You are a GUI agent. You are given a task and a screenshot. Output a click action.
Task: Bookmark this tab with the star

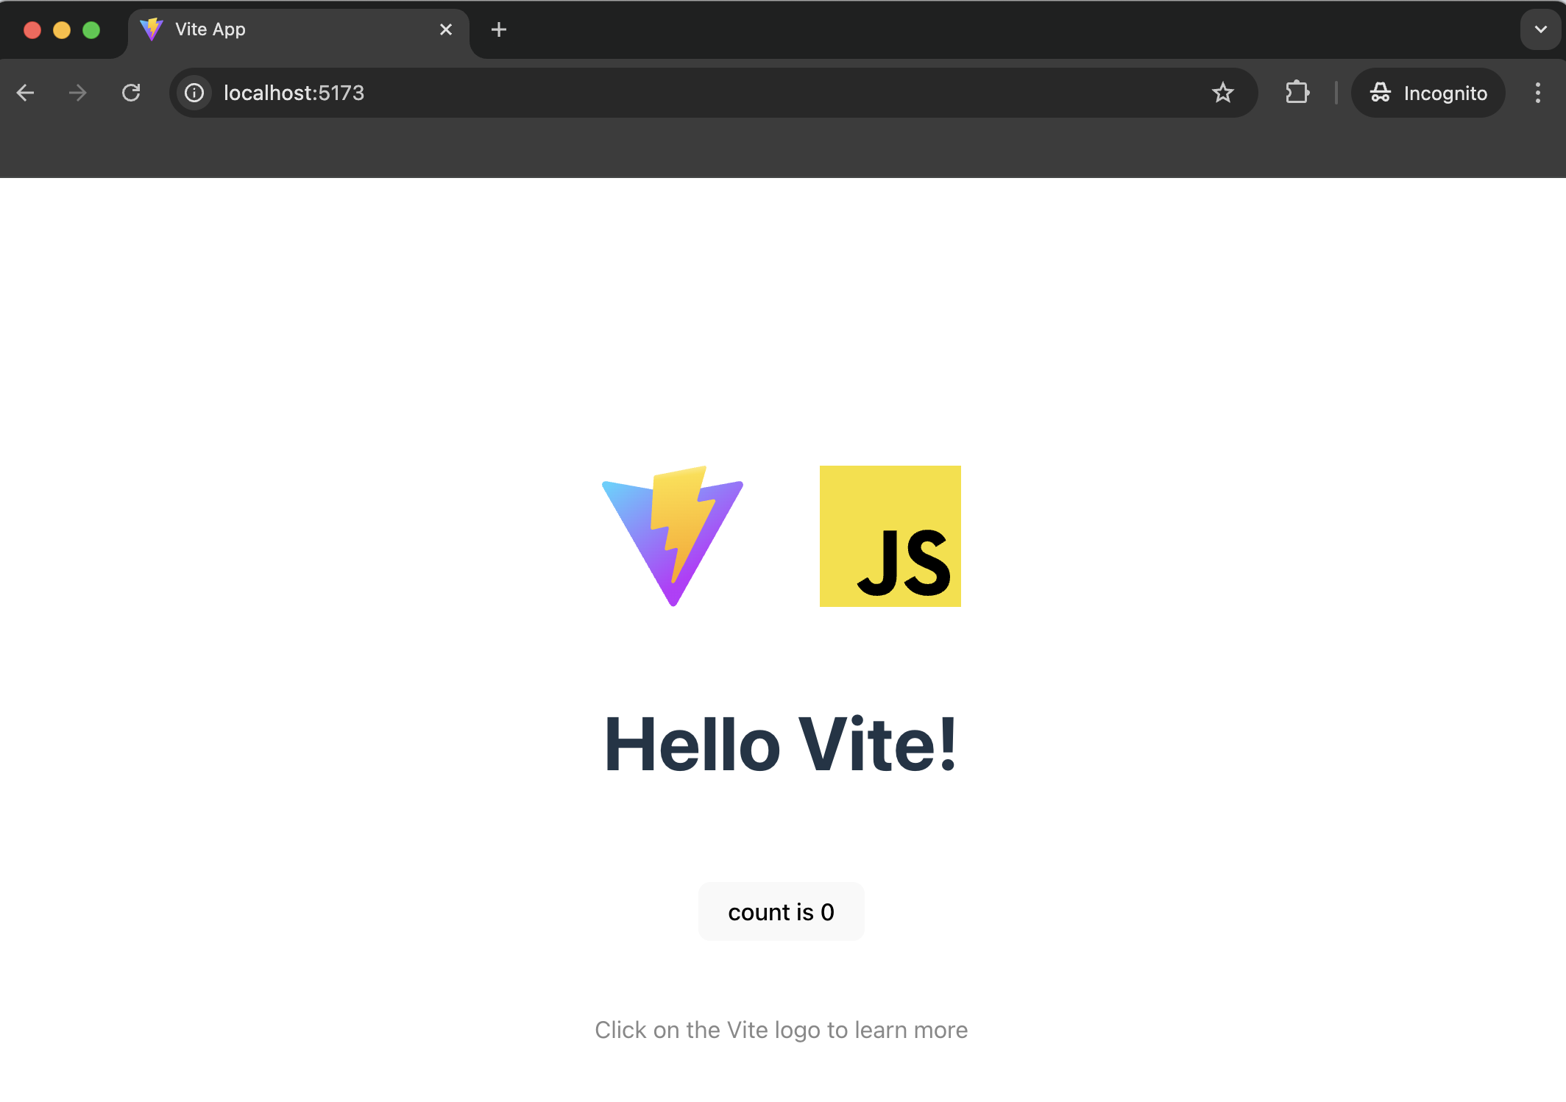coord(1222,93)
